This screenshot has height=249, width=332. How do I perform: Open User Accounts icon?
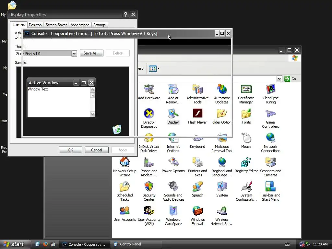125,211
